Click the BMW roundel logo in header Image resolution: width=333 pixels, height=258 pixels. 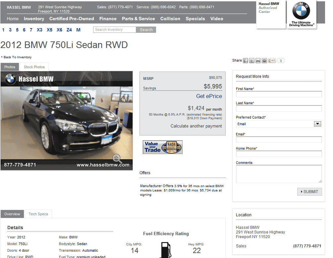pos(301,11)
